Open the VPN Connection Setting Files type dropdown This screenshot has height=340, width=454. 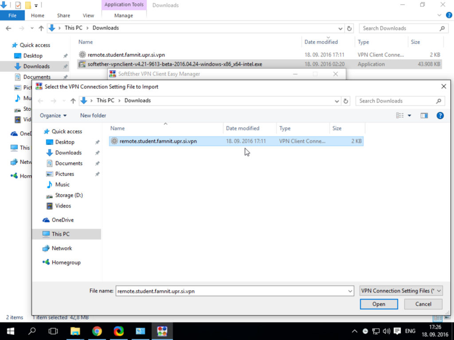(401, 291)
